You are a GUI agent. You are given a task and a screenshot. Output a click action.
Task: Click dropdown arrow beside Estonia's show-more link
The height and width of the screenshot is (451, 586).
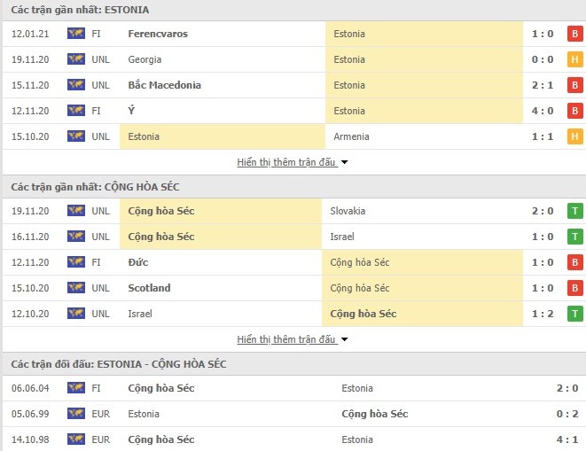coord(345,162)
